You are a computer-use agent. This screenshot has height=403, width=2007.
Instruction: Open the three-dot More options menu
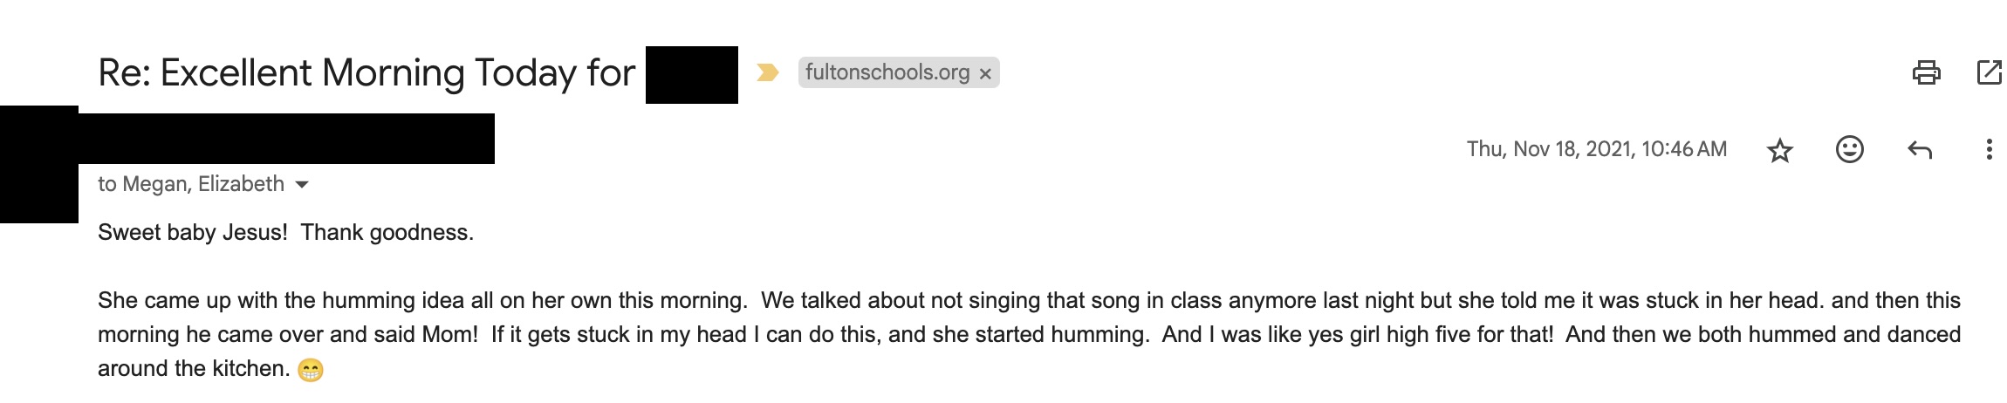[x=1989, y=149]
